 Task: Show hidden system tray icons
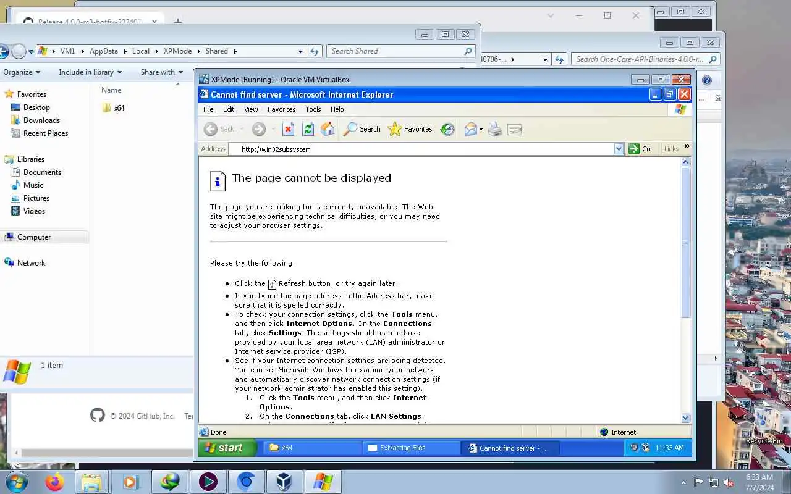tap(683, 482)
